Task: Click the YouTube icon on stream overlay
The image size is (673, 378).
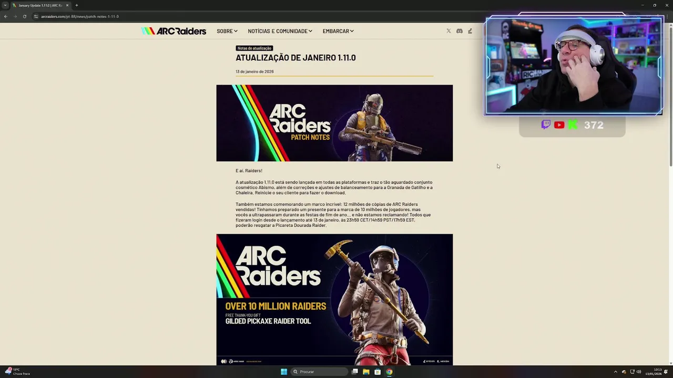Action: 559,125
